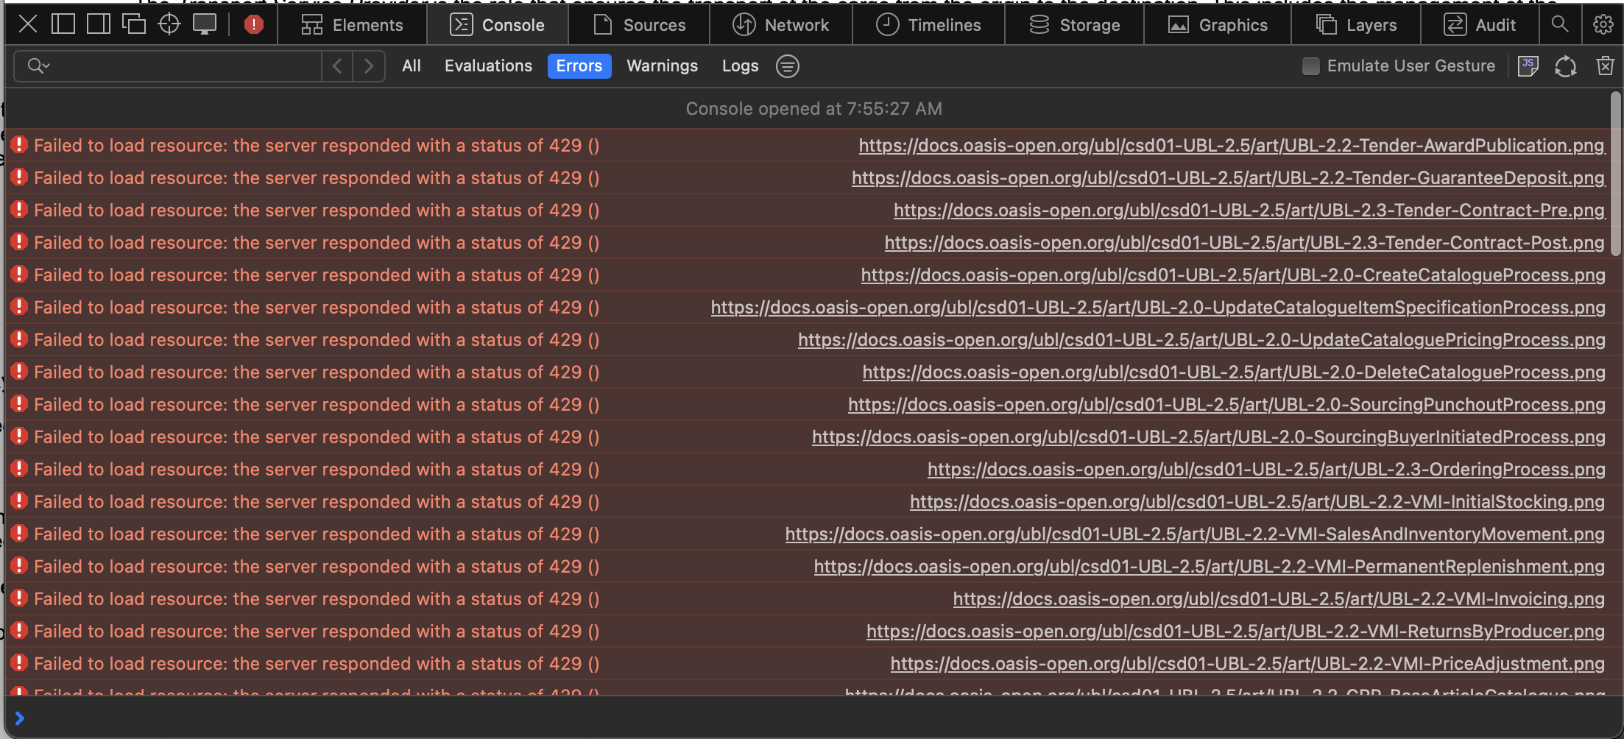Click the console scope filter icon
Viewport: 1624px width, 739px height.
pos(788,66)
